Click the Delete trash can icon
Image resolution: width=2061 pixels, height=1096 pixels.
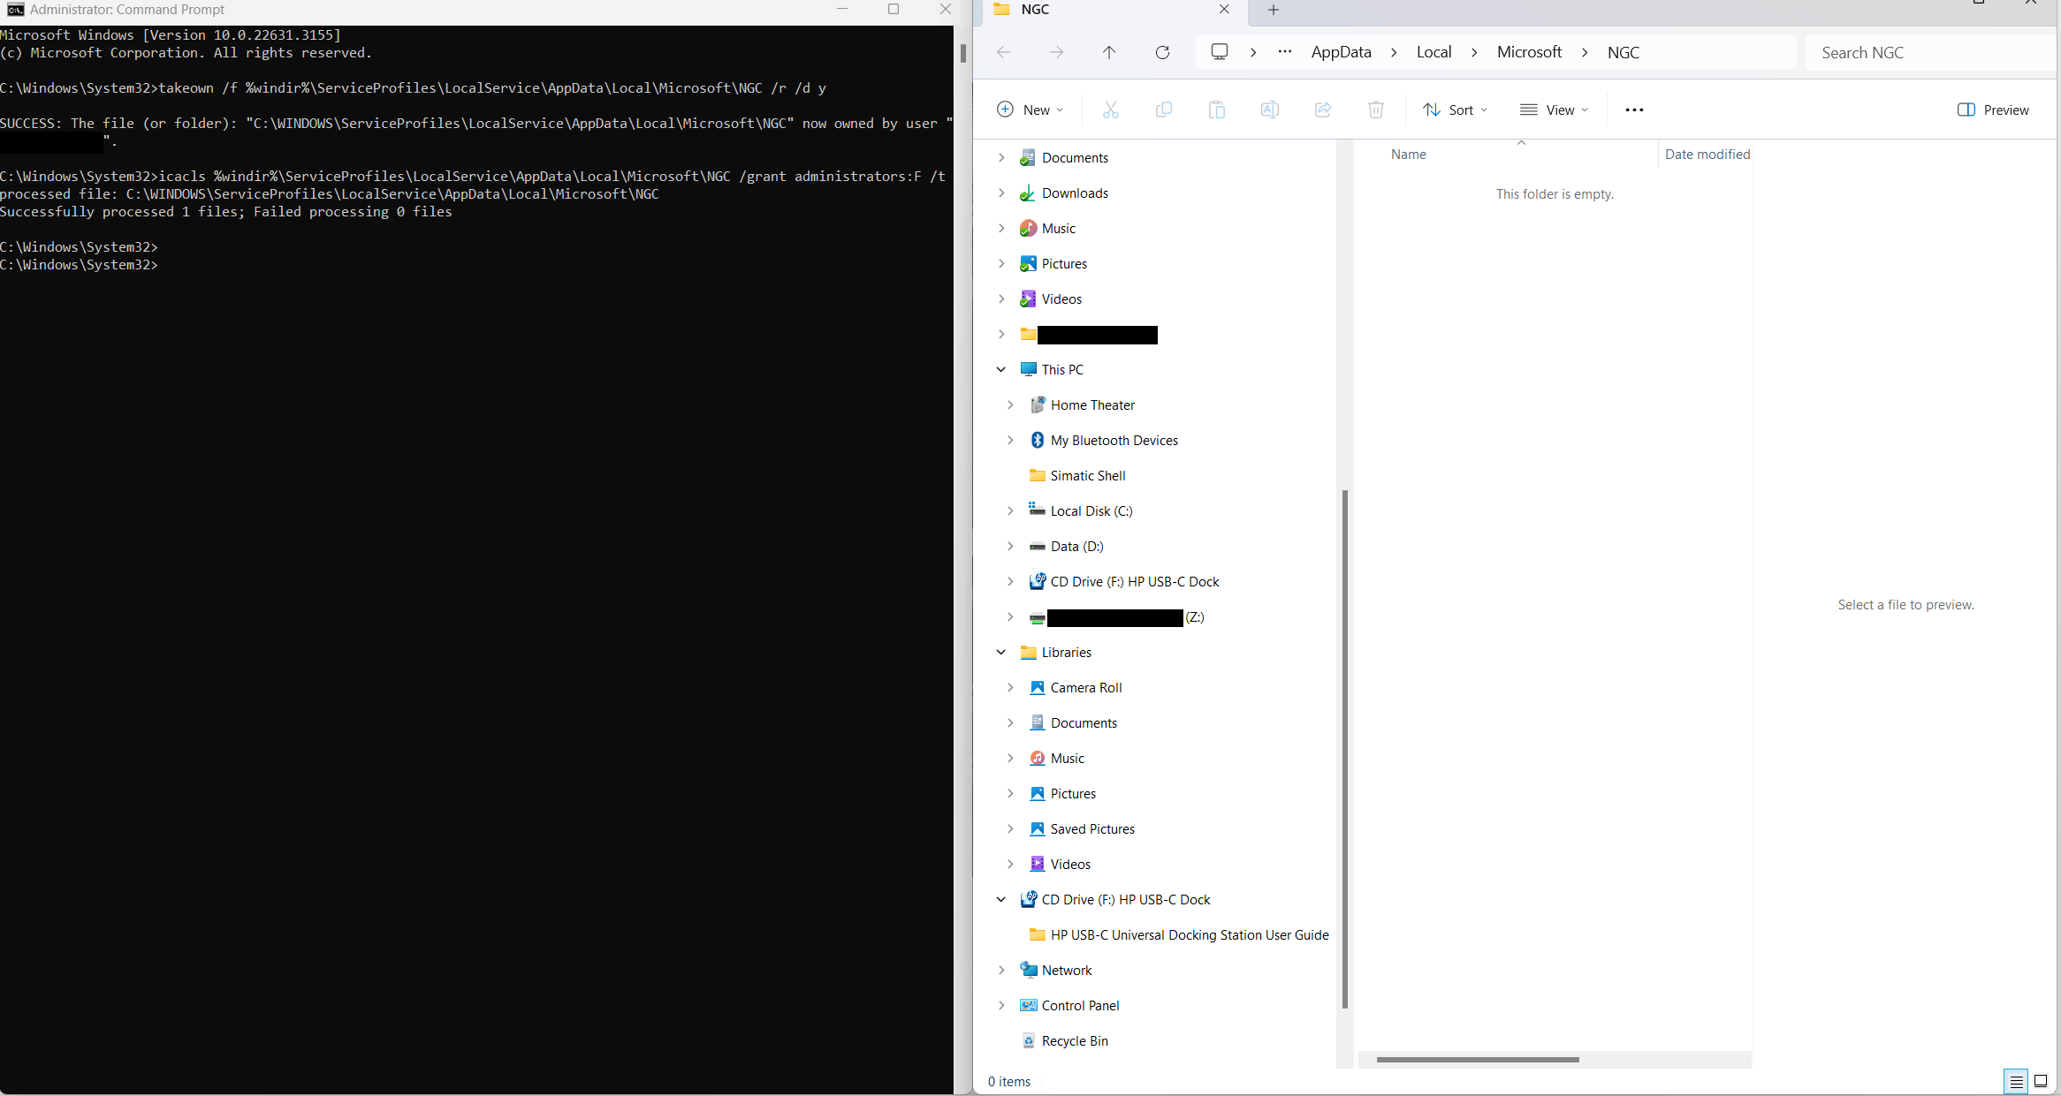1376,110
